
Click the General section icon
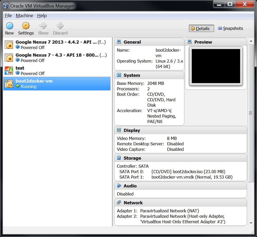click(x=119, y=42)
